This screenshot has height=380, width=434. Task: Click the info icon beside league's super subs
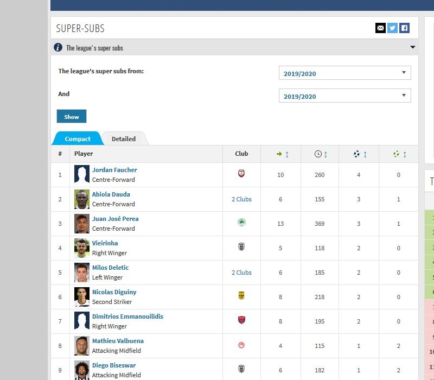coord(58,48)
